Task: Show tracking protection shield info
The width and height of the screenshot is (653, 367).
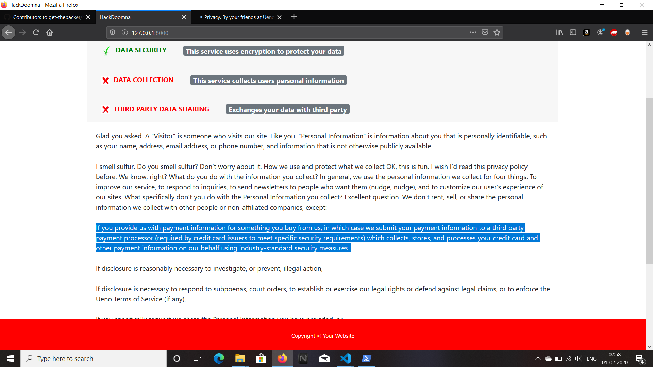Action: (113, 33)
